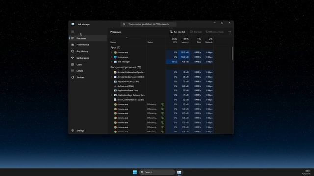The image size is (314, 176).
Task: Click the Background processes (70) heading
Action: coord(126,67)
